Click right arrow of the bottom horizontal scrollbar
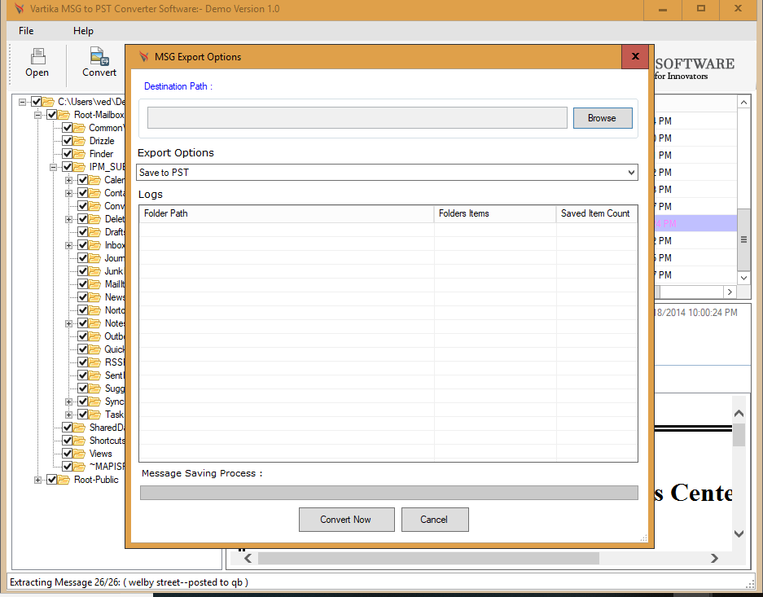The image size is (763, 597). point(714,558)
